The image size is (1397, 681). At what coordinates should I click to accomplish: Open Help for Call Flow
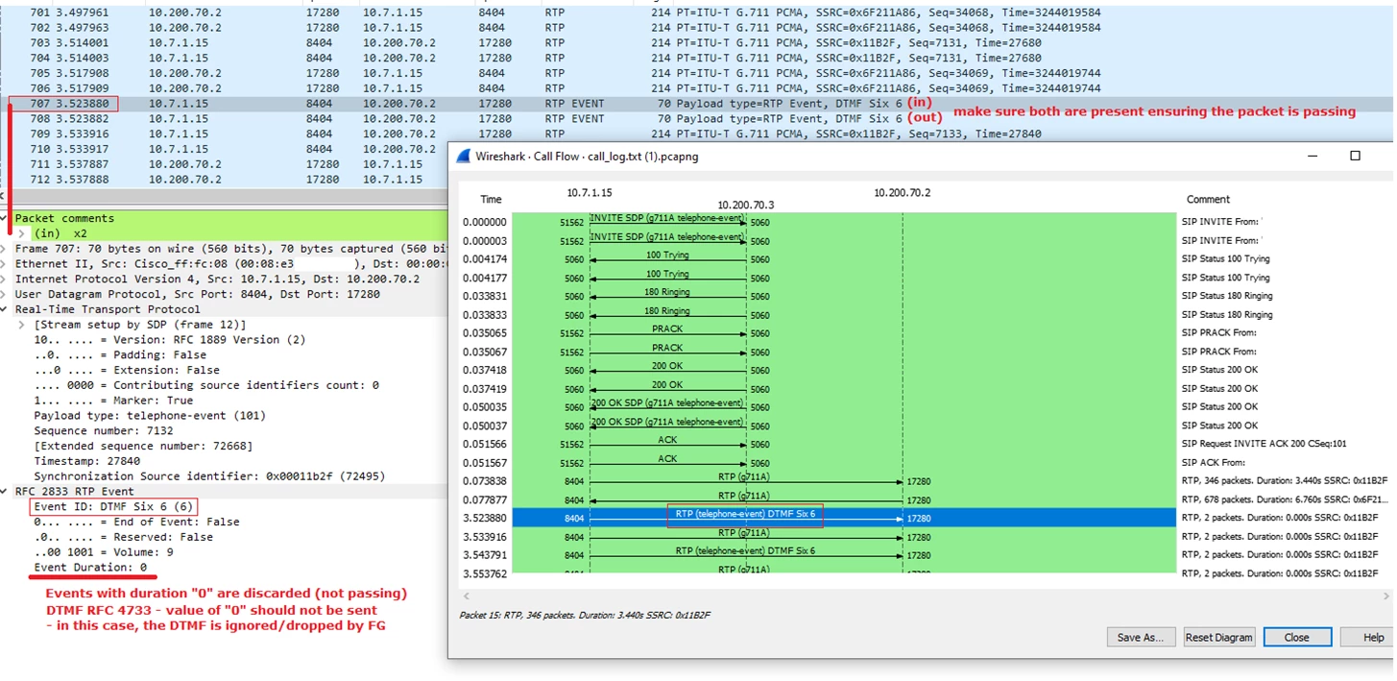(x=1373, y=637)
